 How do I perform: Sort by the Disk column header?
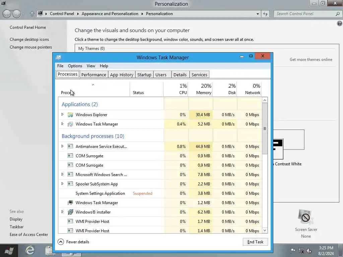(225, 89)
